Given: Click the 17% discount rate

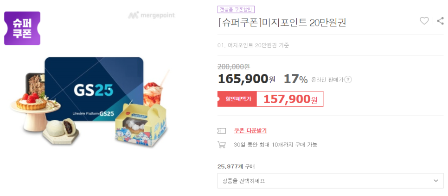Looking at the screenshot, I should (295, 79).
